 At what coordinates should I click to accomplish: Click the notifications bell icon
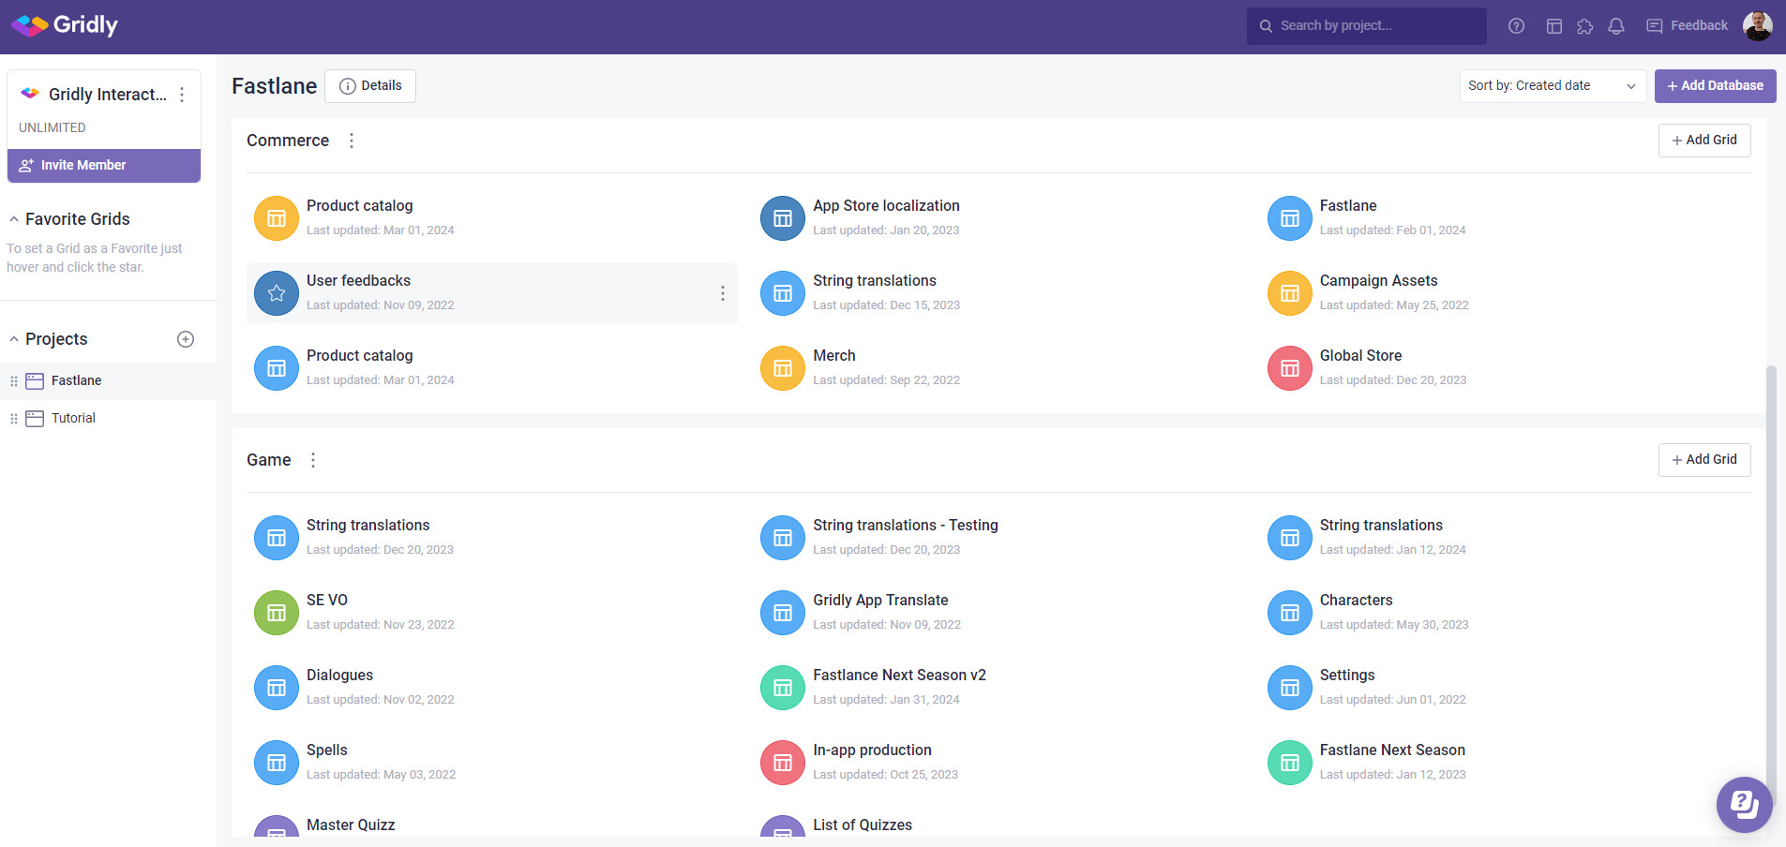click(1615, 25)
